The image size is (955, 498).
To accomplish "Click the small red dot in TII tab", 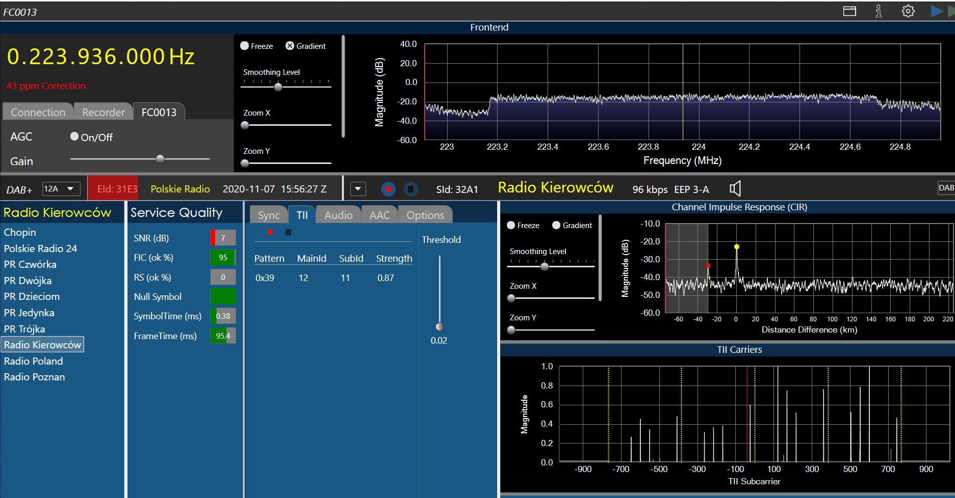I will [270, 232].
